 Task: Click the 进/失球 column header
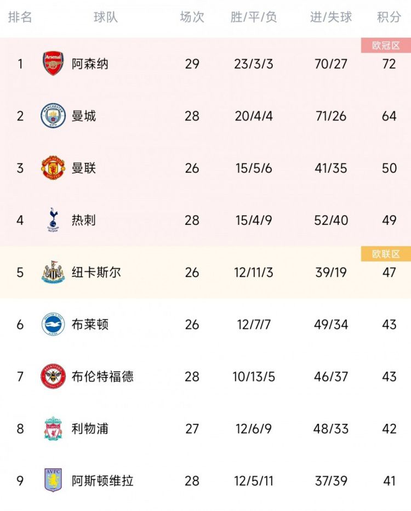coord(331,17)
